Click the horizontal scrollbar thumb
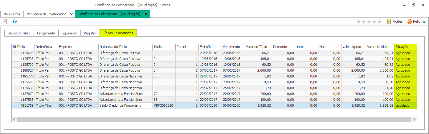Image resolution: width=429 pixels, height=134 pixels. [214, 120]
